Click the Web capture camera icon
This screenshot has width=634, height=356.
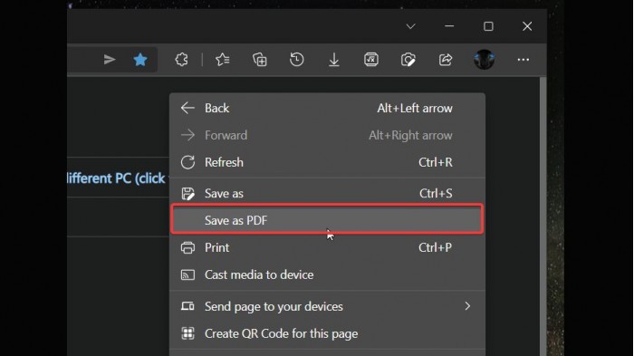tap(408, 60)
